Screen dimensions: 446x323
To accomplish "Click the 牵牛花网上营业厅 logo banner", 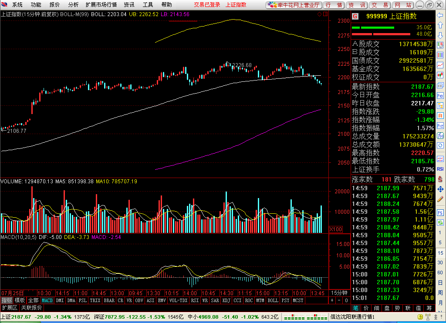I will 294,5.
